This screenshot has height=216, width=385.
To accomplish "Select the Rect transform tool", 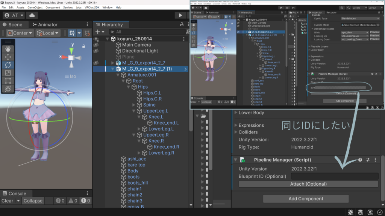I will [x=8, y=81].
